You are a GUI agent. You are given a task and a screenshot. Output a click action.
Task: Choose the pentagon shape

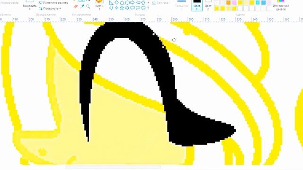122,3
